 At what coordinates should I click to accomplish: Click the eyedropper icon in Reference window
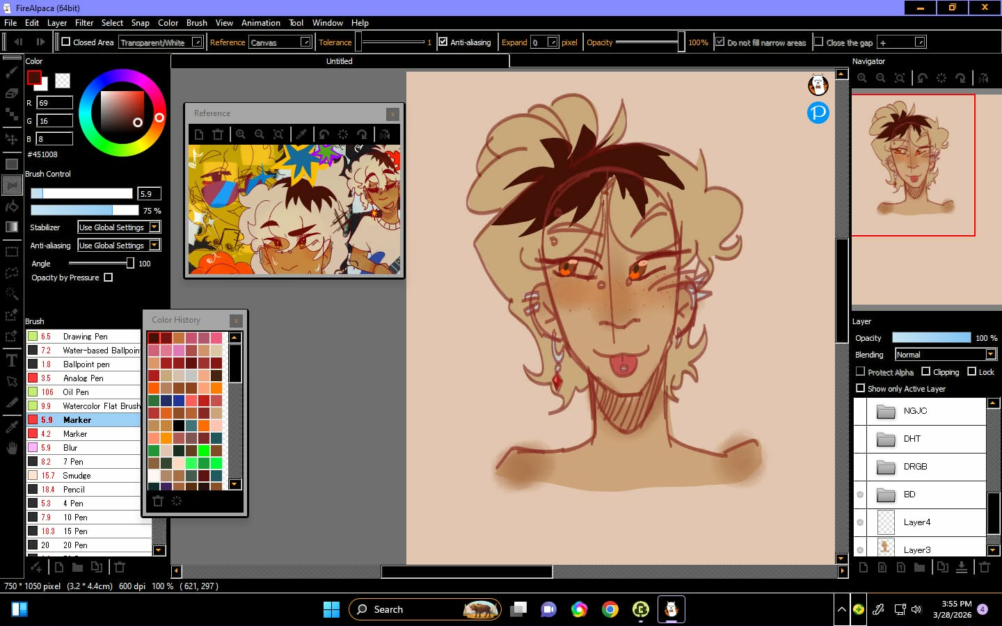301,134
